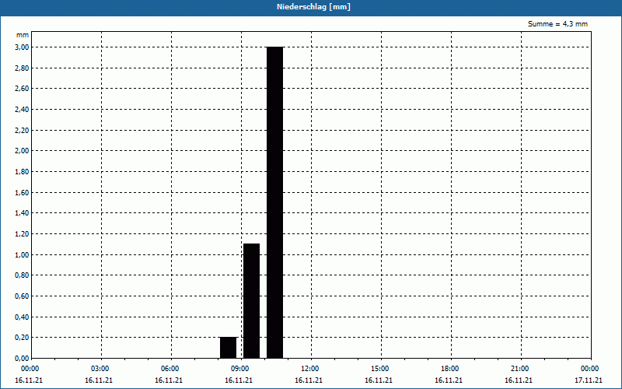Click the 21:00 time axis label
622x389 pixels.
pos(519,369)
